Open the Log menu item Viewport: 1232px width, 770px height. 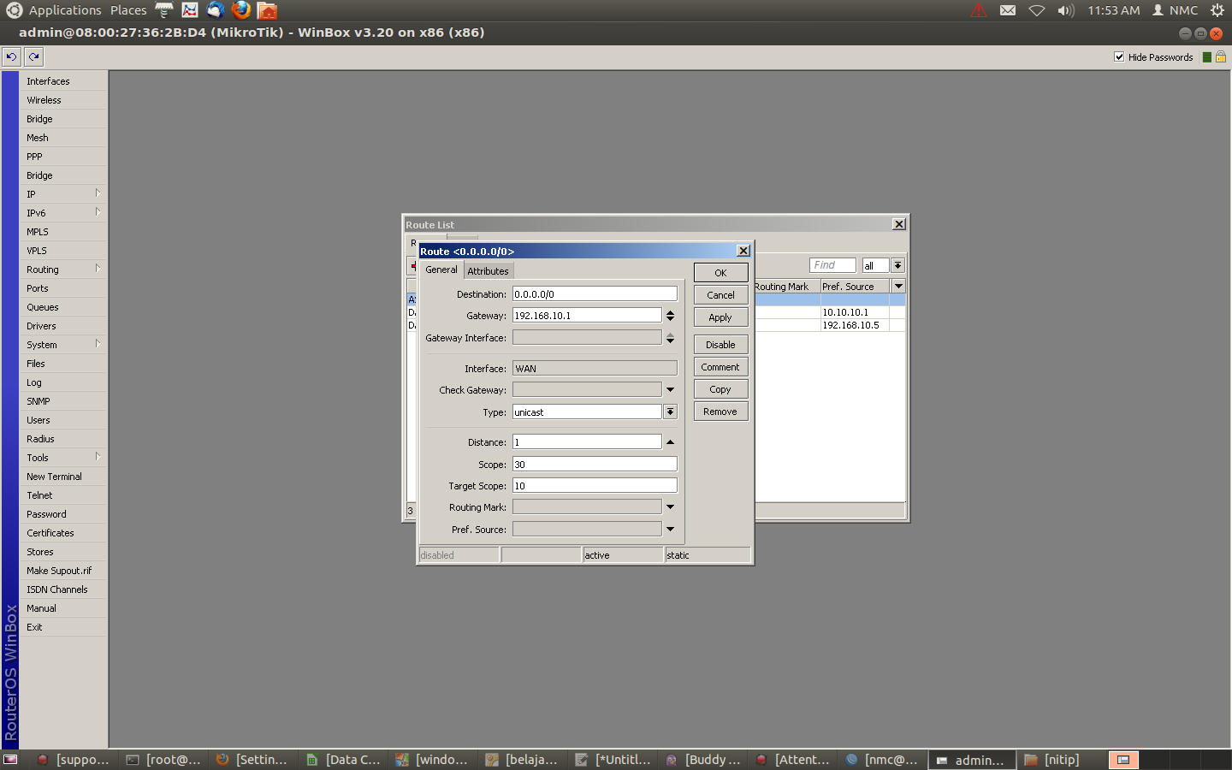64,382
